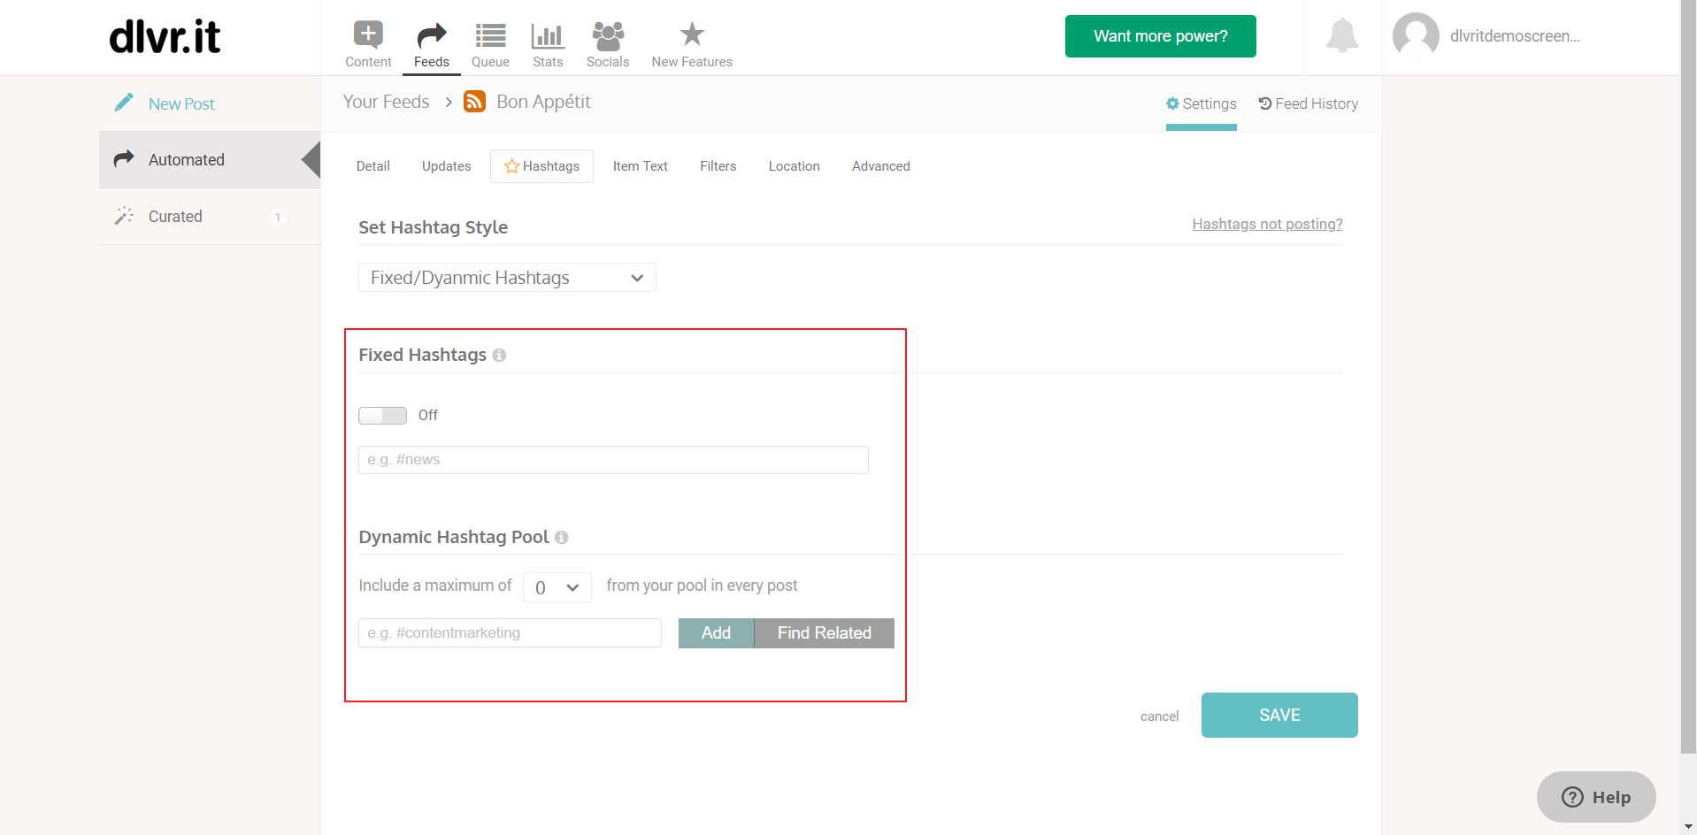Switch to the Filters tab
This screenshot has width=1697, height=835.
(x=718, y=166)
